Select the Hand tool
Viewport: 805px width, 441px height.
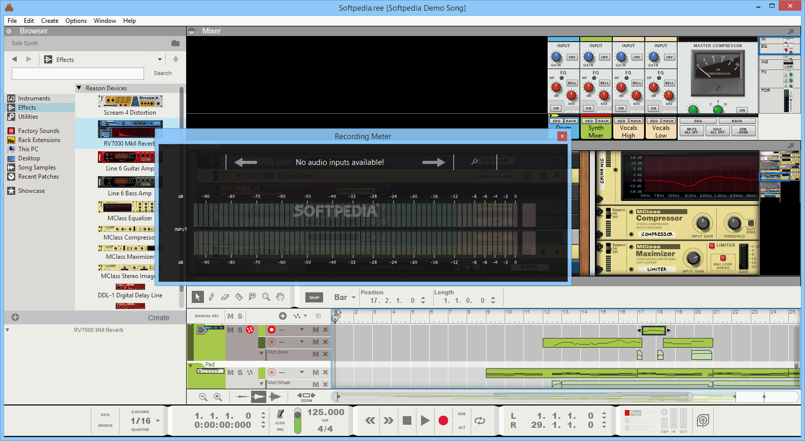coord(280,297)
